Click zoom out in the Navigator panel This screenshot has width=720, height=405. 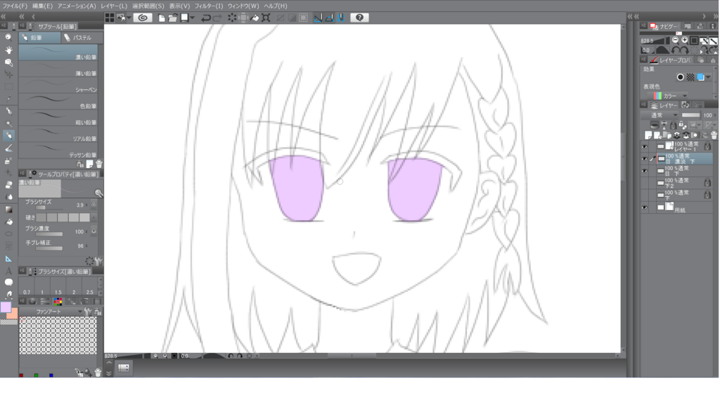tap(675, 40)
